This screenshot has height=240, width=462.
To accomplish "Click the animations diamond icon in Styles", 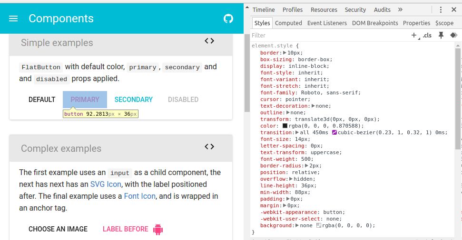I will pyautogui.click(x=454, y=36).
